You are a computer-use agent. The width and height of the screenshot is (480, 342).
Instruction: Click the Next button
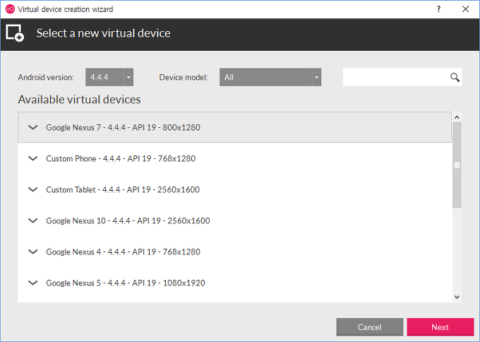(x=440, y=327)
